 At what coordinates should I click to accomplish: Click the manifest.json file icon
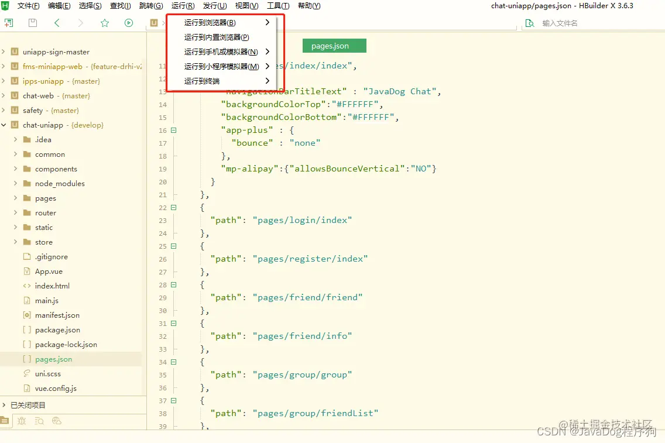tap(27, 315)
